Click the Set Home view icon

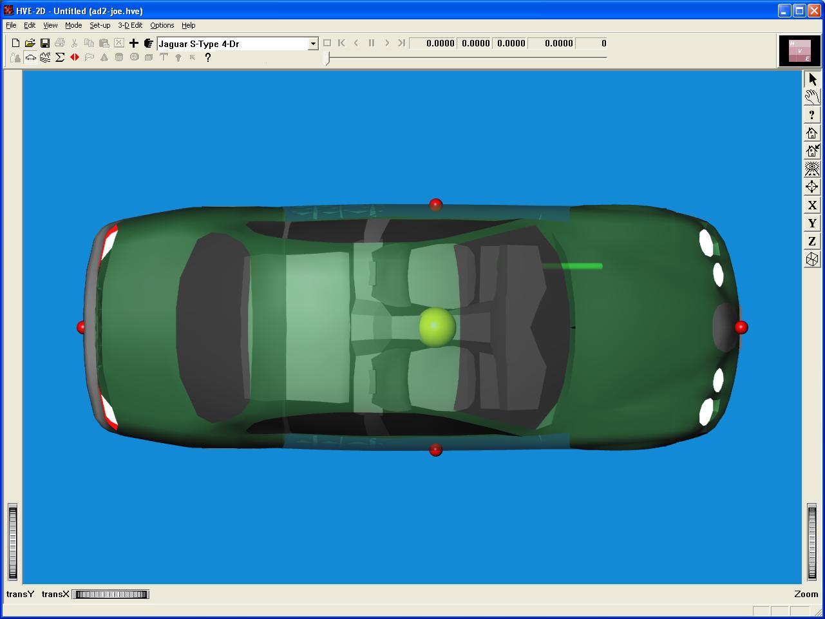812,151
